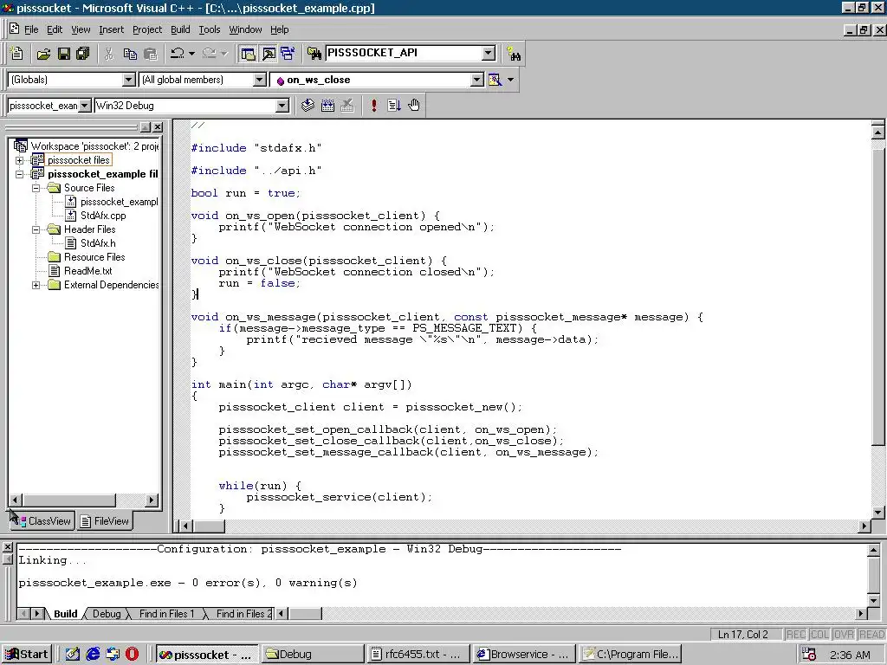Collapse the Source Files folder

(x=36, y=188)
